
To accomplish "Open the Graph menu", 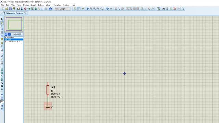I will tap(34, 5).
